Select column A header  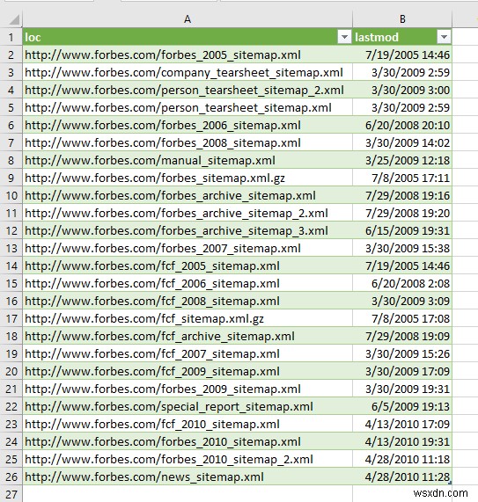click(x=188, y=19)
